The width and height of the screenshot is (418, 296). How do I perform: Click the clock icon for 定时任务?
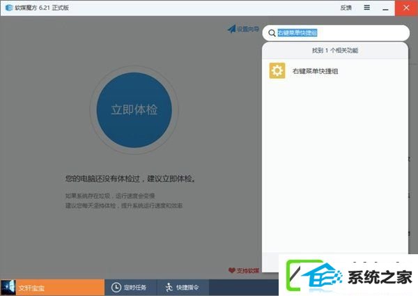[116, 288]
